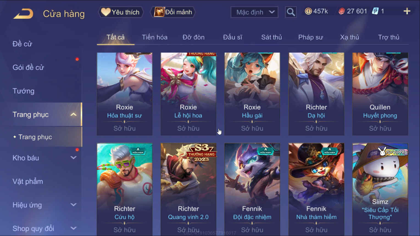
Task: Collapse the Trang phục sidebar section
Action: (x=73, y=114)
